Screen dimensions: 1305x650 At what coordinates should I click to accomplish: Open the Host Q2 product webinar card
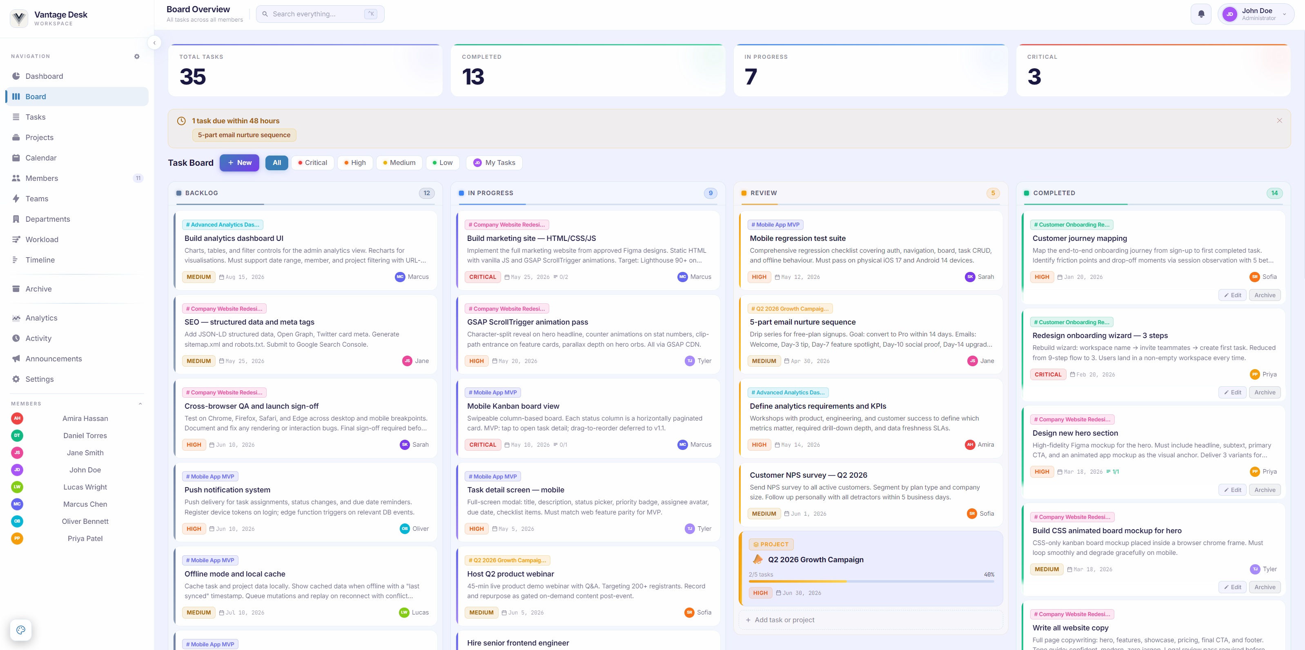click(x=589, y=585)
